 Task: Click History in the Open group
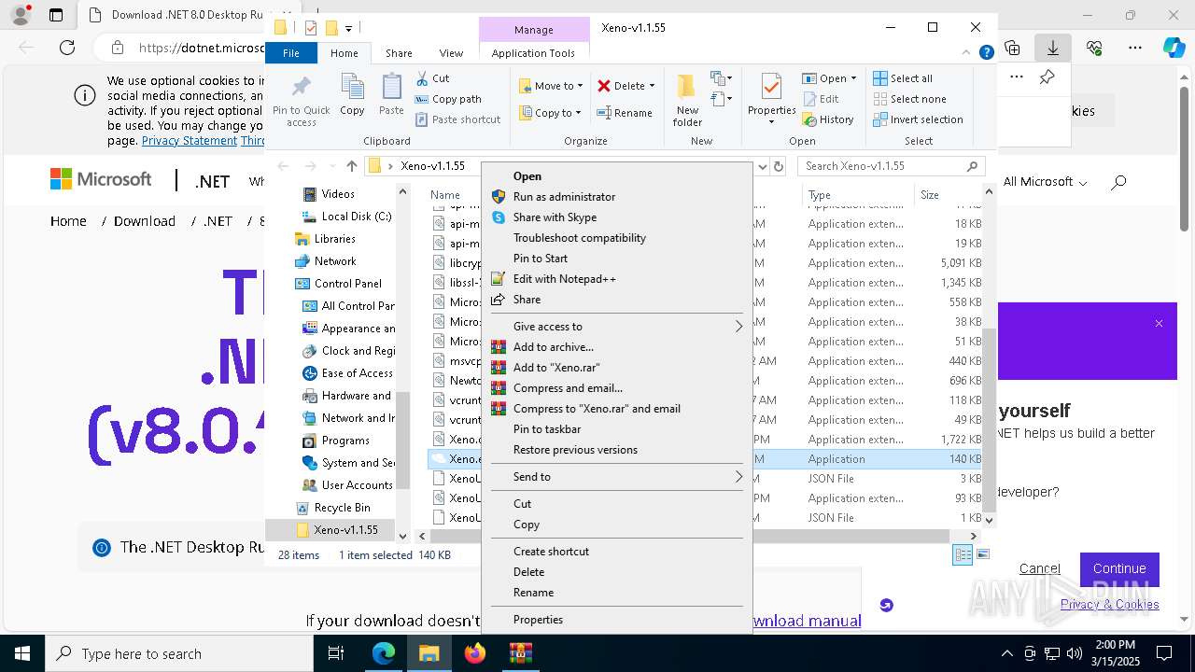tap(827, 119)
